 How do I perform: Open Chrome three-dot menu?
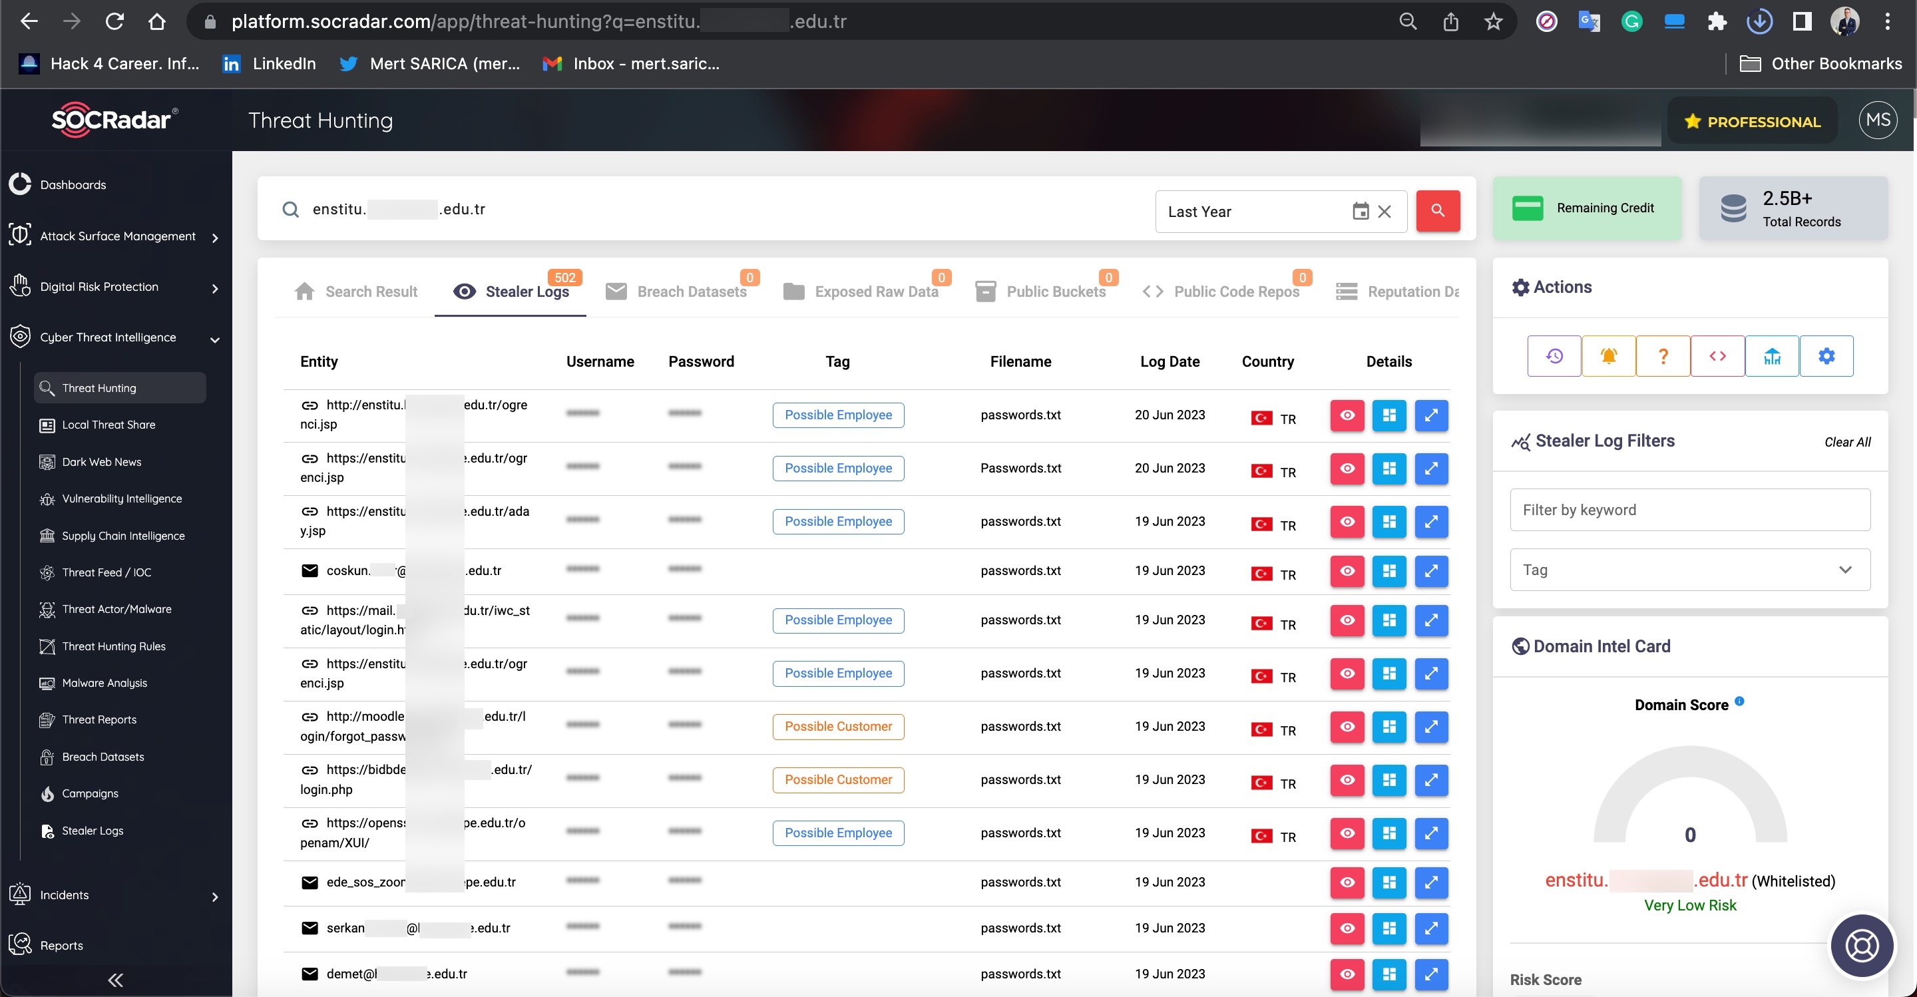pyautogui.click(x=1887, y=21)
